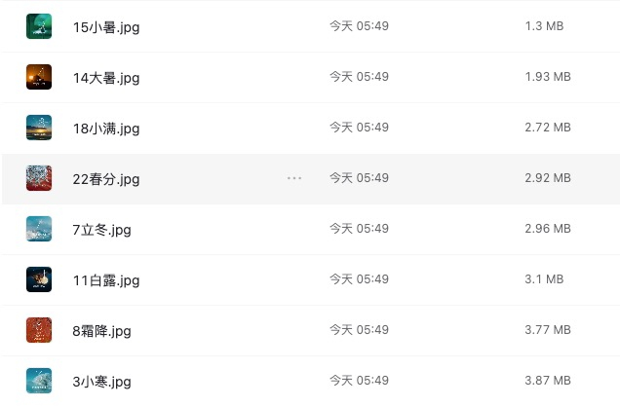620x406 pixels.
Task: Click the file name 11白露.jpg
Action: pyautogui.click(x=106, y=280)
